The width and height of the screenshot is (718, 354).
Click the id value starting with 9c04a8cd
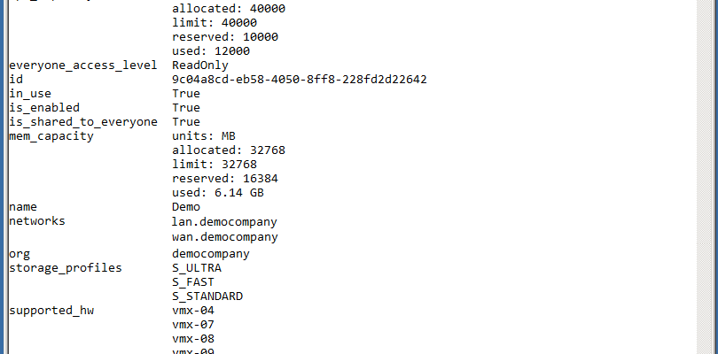299,80
